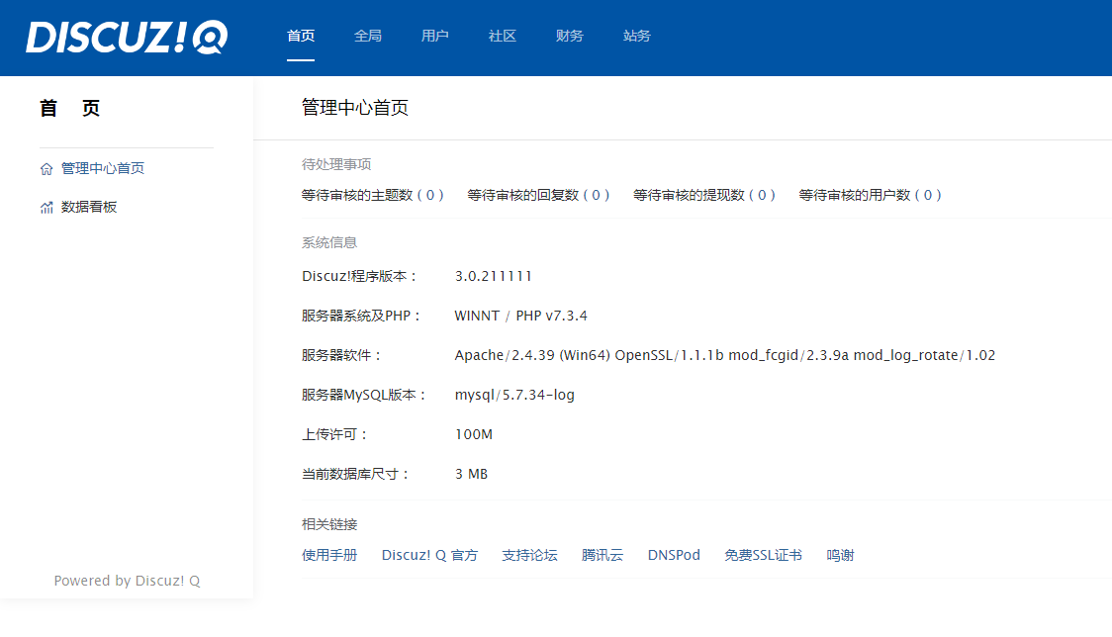The height and width of the screenshot is (637, 1112).
Task: Switch to the 全局 navigation tab
Action: (x=368, y=36)
